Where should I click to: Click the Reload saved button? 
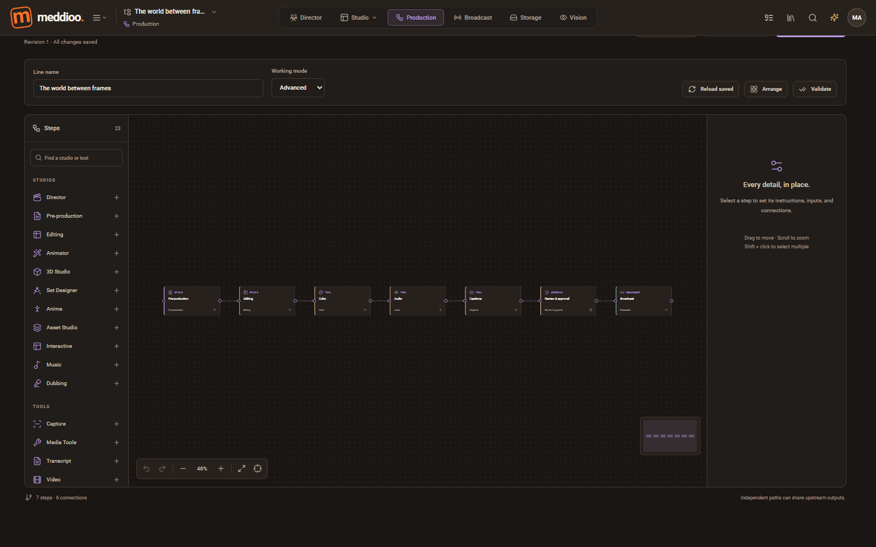click(x=711, y=89)
